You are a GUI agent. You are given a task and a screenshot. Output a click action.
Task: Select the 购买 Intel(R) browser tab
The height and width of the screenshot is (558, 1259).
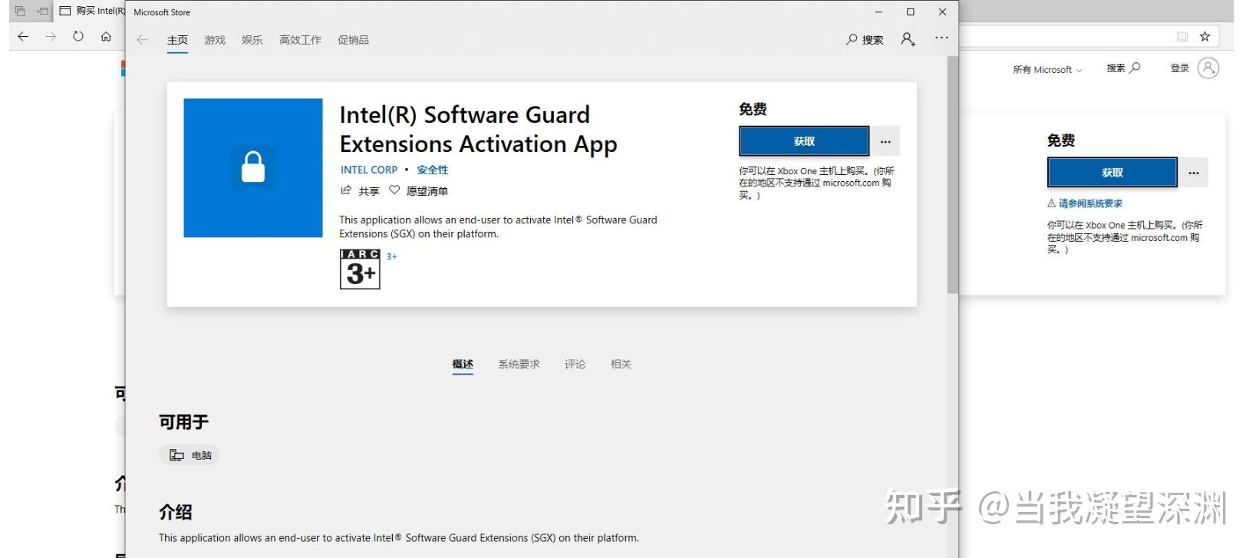click(92, 11)
